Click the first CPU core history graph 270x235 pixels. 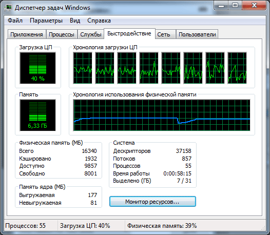point(83,68)
